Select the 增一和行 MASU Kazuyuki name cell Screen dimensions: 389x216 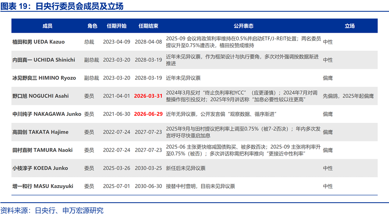pyautogui.click(x=43, y=186)
